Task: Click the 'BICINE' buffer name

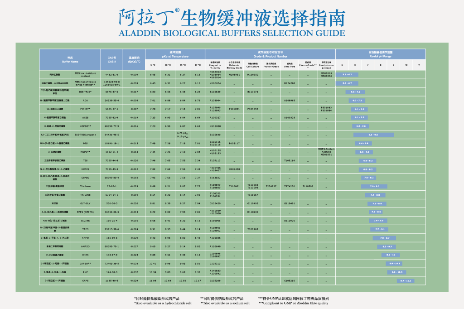Action: [x=85, y=221]
